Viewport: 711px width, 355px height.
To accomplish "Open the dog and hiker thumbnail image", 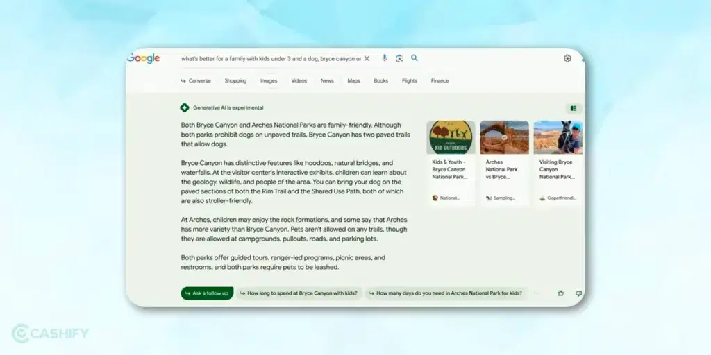I will click(x=558, y=137).
